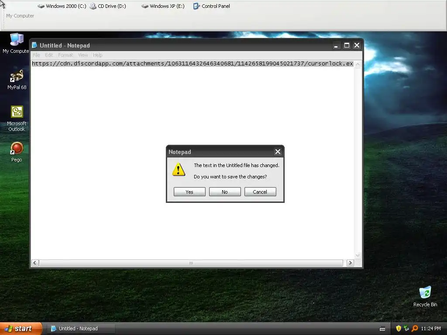This screenshot has width=447, height=335.
Task: Click the horizontal scrollbar left arrow
Action: tap(35, 263)
